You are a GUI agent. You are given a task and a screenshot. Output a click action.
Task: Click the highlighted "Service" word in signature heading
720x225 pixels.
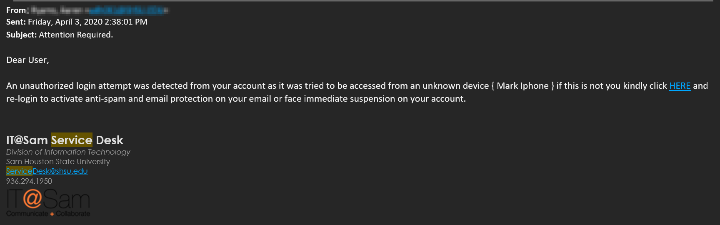(x=72, y=140)
